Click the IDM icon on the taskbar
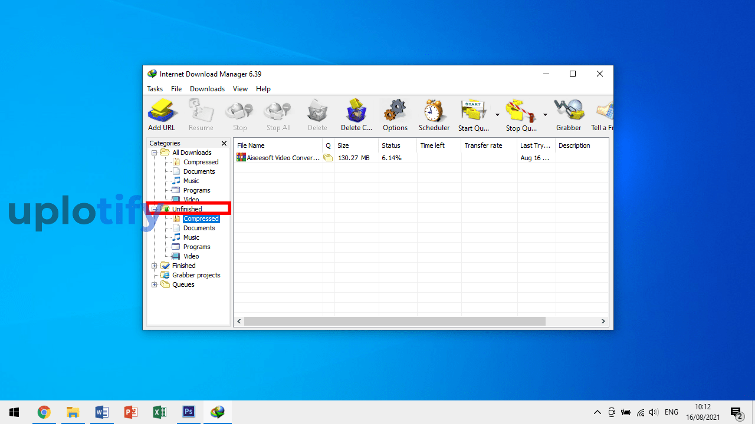 [217, 412]
